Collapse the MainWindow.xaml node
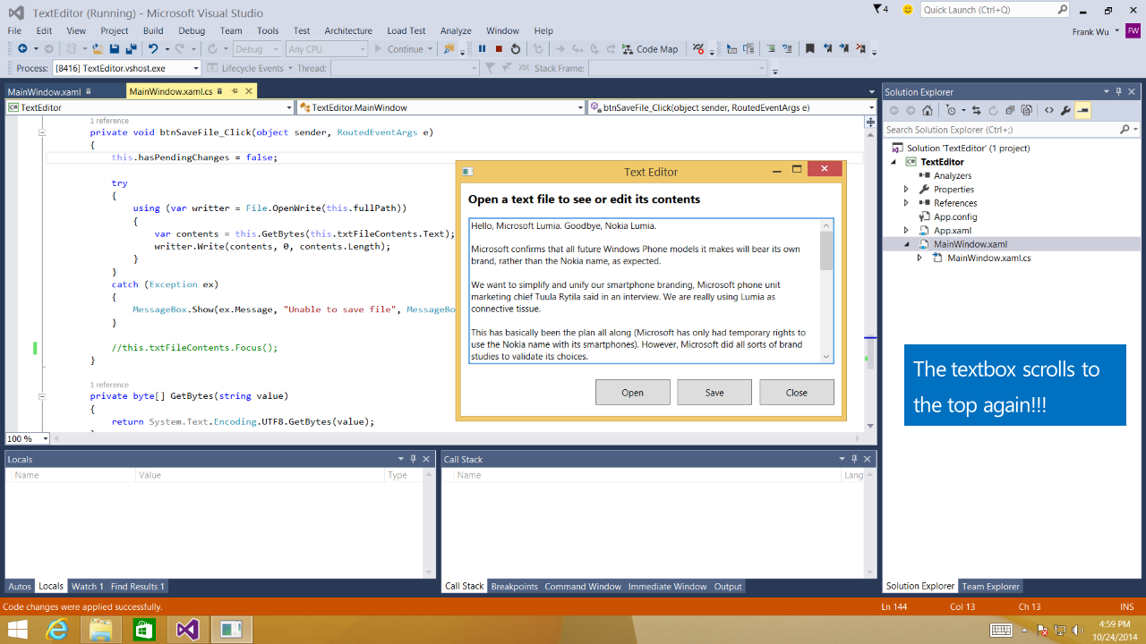The image size is (1146, 644). [x=906, y=244]
